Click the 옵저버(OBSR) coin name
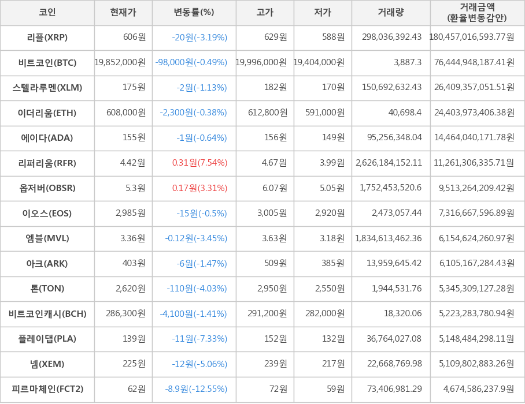 click(47, 188)
